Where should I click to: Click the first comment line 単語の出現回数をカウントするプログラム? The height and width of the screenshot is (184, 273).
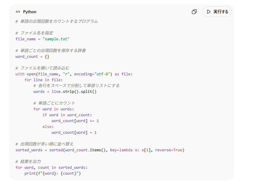(57, 21)
